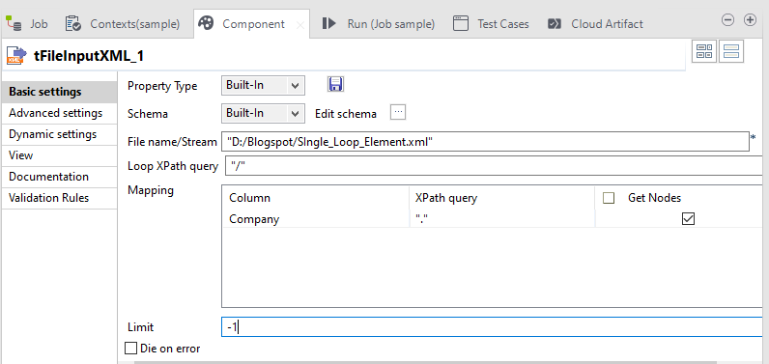
Task: Click the Loop XPath query field
Action: pos(494,166)
